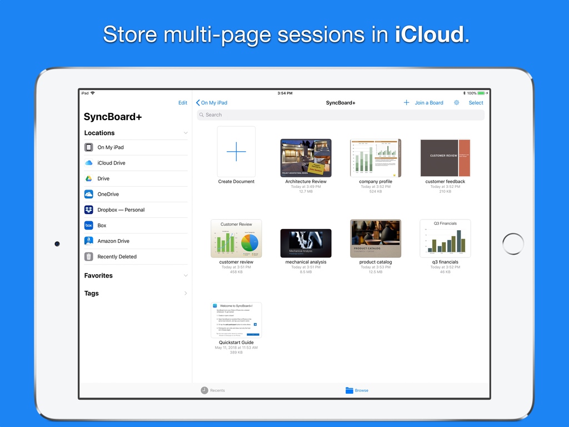This screenshot has height=427, width=569.
Task: Click the Google Drive triangle icon
Action: pyautogui.click(x=88, y=178)
